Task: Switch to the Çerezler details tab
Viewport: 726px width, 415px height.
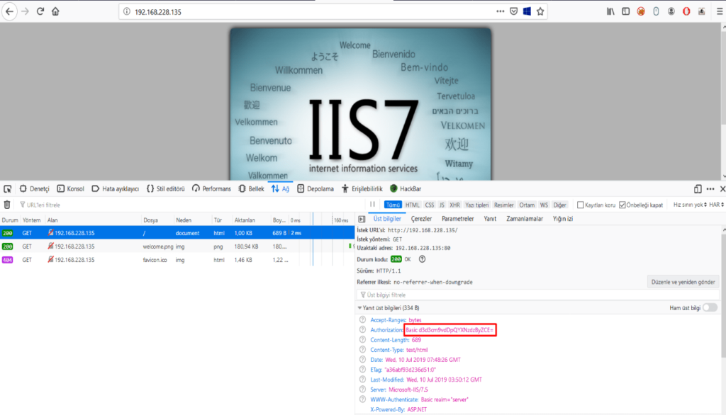Action: pos(421,219)
